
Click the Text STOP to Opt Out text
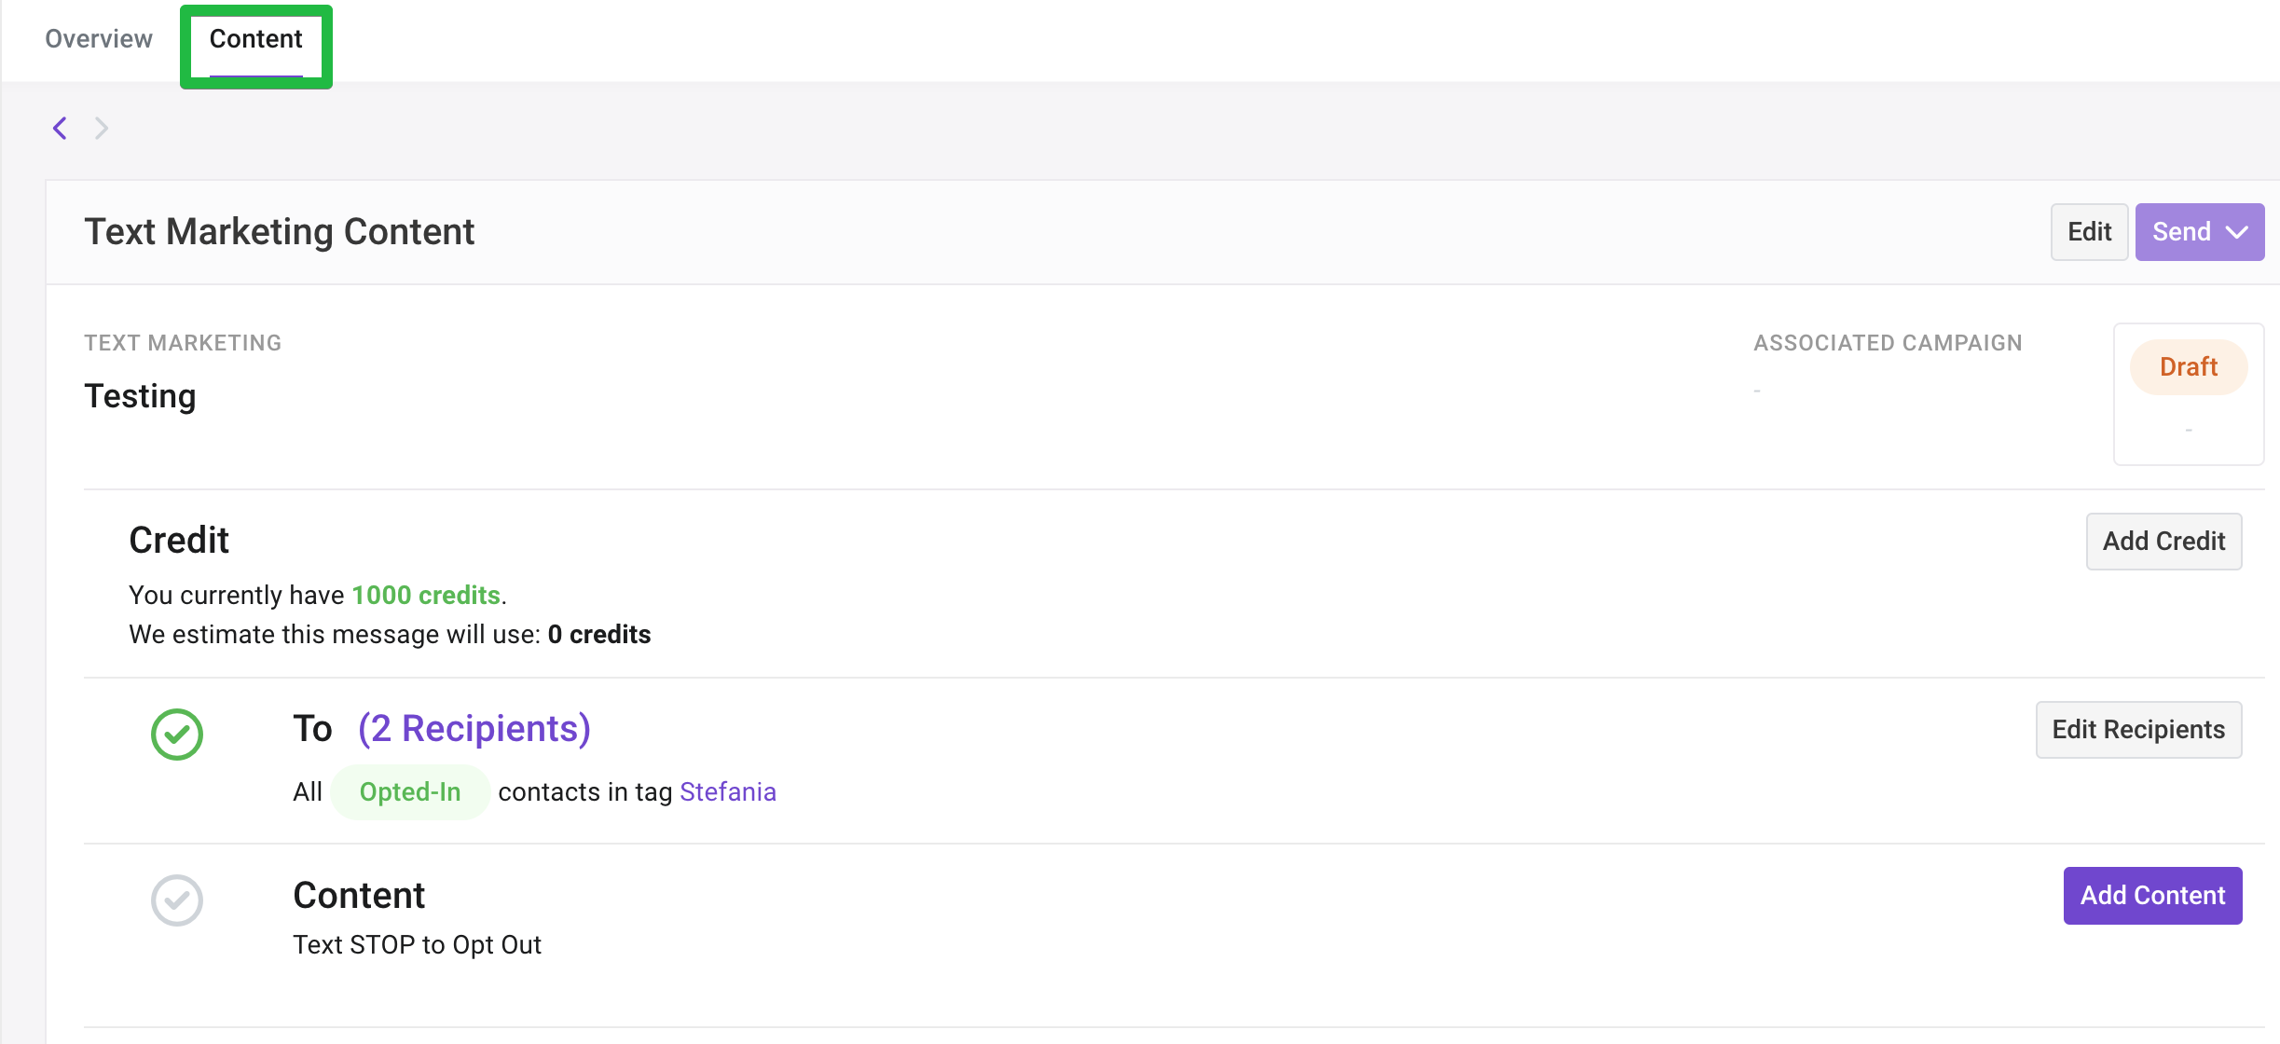[417, 945]
